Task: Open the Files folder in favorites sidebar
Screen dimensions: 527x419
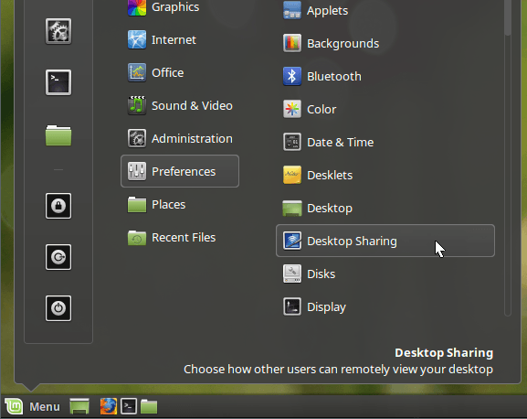Action: [x=58, y=135]
